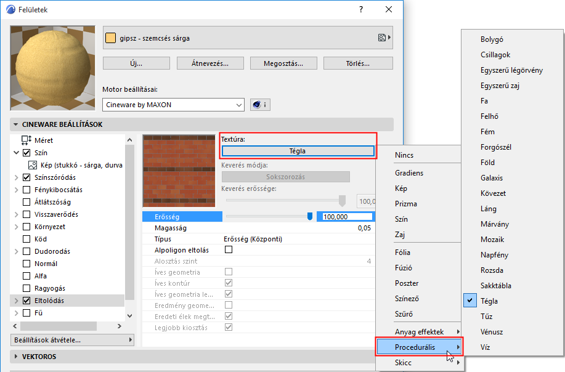This screenshot has width=565, height=372.
Task: Expand the Fénykibocsátás tree node
Action: 16,190
